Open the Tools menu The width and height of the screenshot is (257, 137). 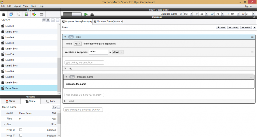tap(33, 6)
